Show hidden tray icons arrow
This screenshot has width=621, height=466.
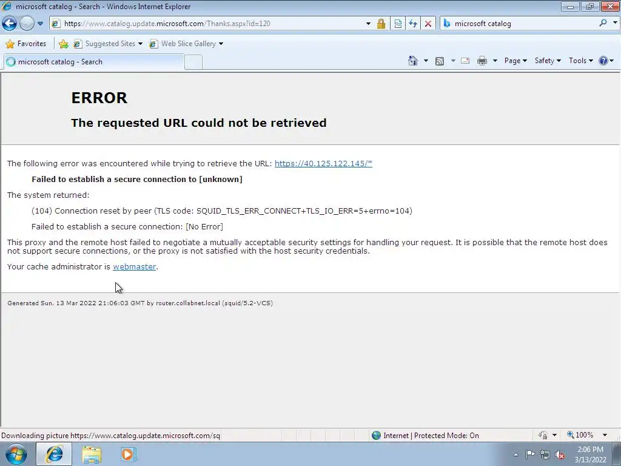515,454
